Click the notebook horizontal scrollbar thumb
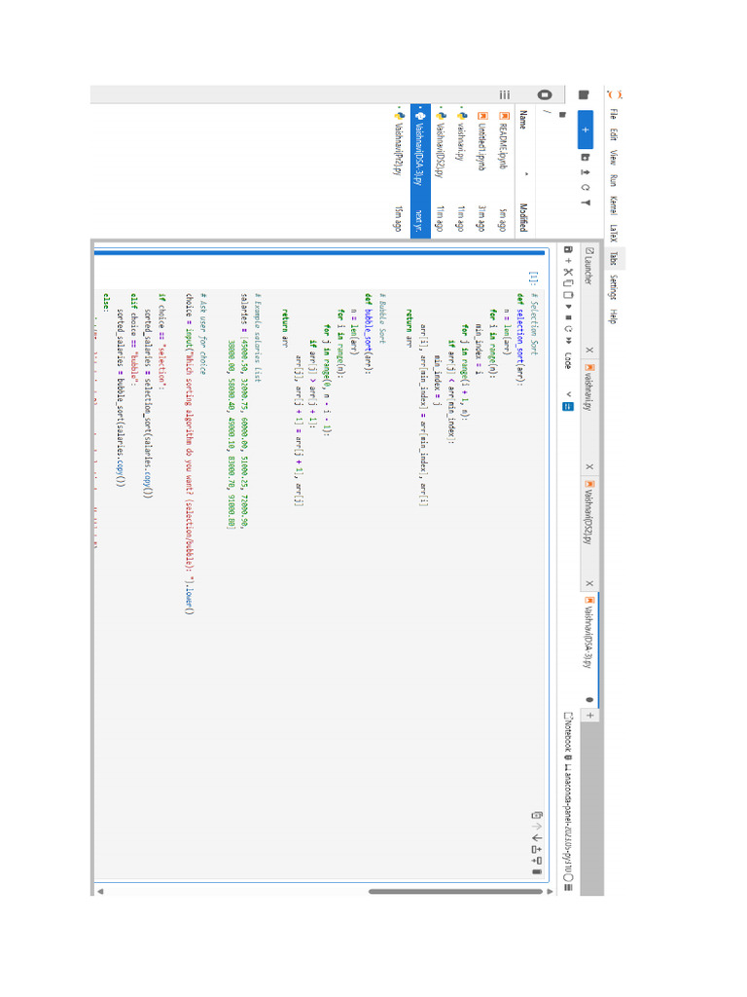The height and width of the screenshot is (997, 747). point(455,892)
